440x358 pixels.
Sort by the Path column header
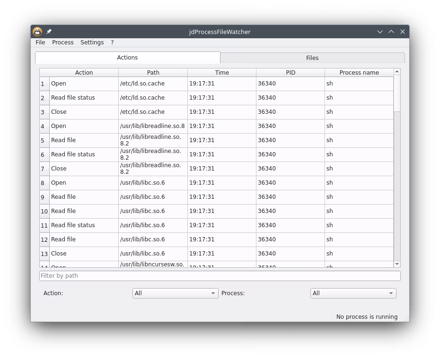(153, 73)
